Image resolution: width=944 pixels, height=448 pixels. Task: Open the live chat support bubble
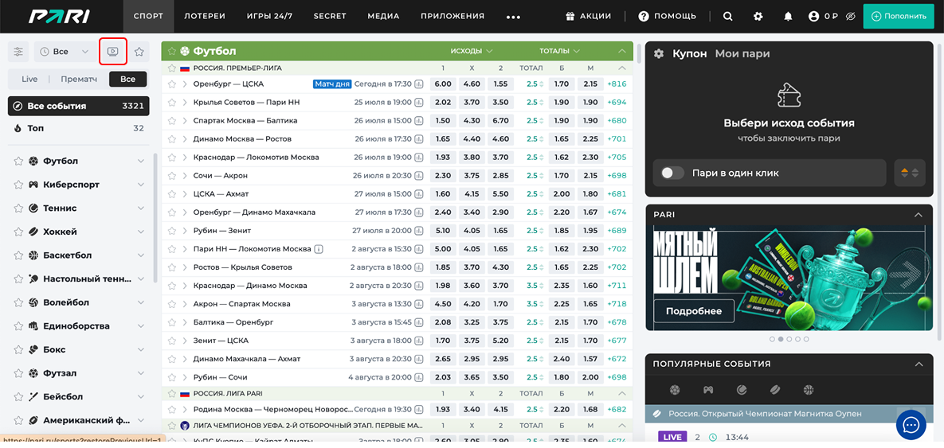point(911,425)
